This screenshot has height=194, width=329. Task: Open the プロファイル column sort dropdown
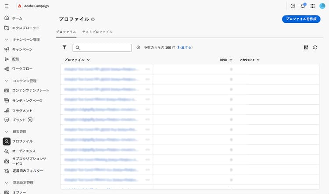point(88,60)
